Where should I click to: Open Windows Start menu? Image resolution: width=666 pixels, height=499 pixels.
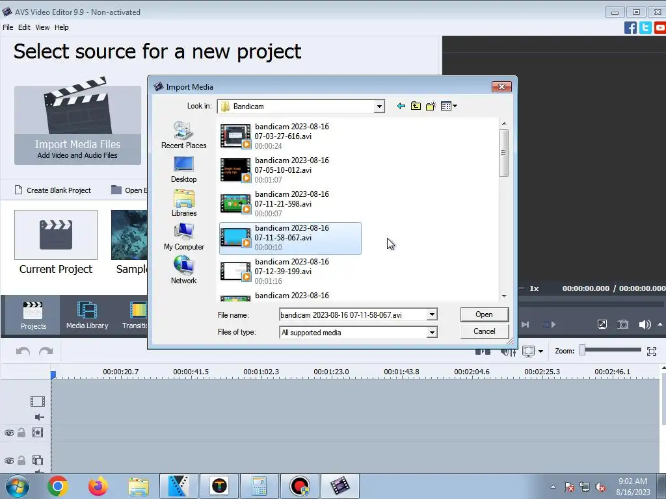17,486
